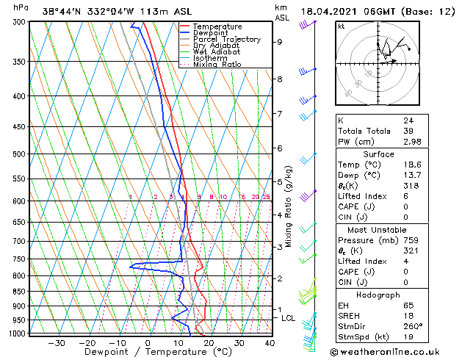462x357 pixels.
Task: Click the date 18.04.2021 06GMT header
Action: 348,12
